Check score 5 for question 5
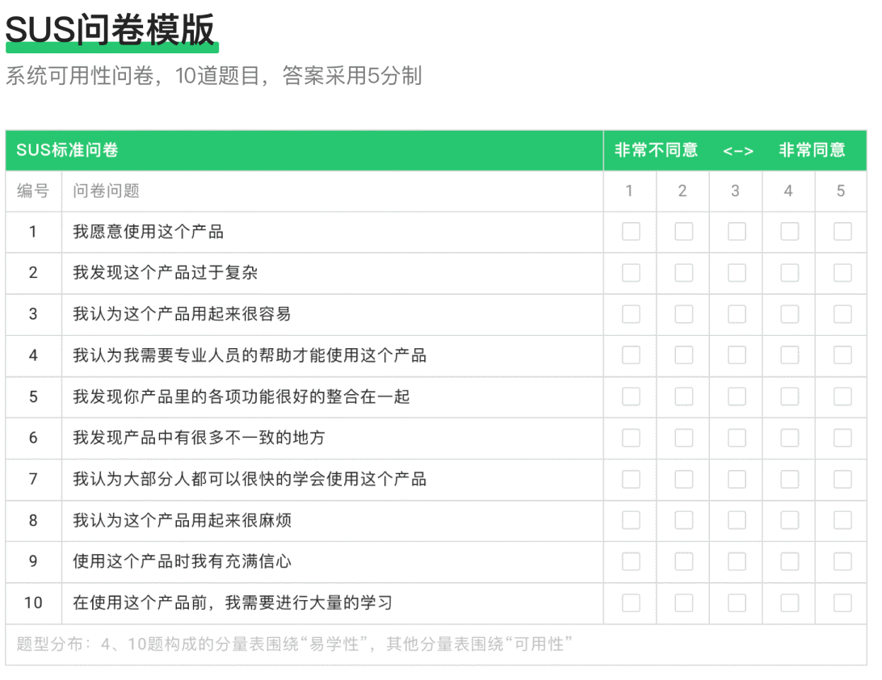Screen dimensions: 882x680 tap(842, 397)
